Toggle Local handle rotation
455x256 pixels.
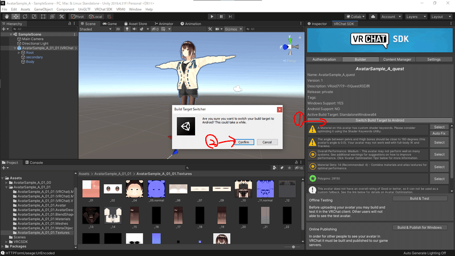tap(96, 16)
